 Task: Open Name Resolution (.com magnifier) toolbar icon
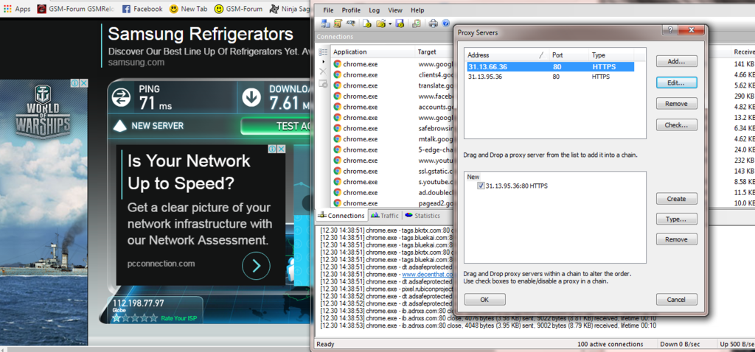point(351,23)
